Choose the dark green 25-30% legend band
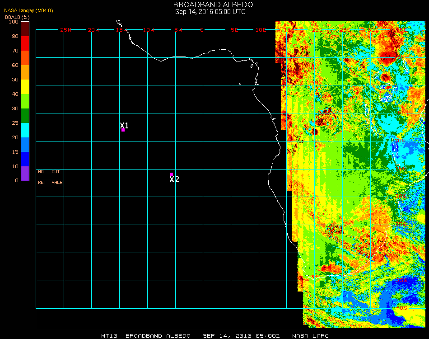Image resolution: width=429 pixels, height=339 pixels. 25,116
